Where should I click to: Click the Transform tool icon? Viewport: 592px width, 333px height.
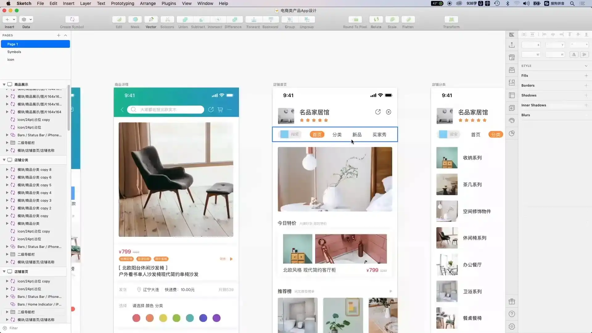[451, 20]
